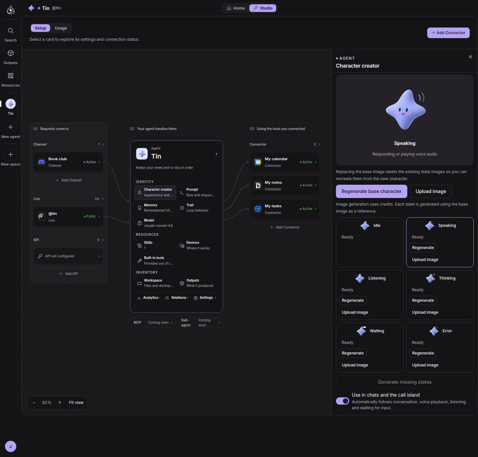Click Regenerate base character
This screenshot has height=457, width=478.
pos(371,191)
